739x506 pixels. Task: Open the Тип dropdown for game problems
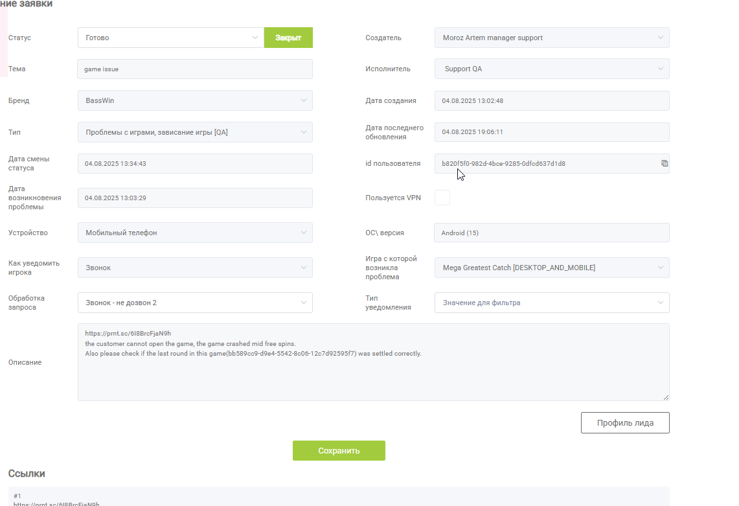195,132
